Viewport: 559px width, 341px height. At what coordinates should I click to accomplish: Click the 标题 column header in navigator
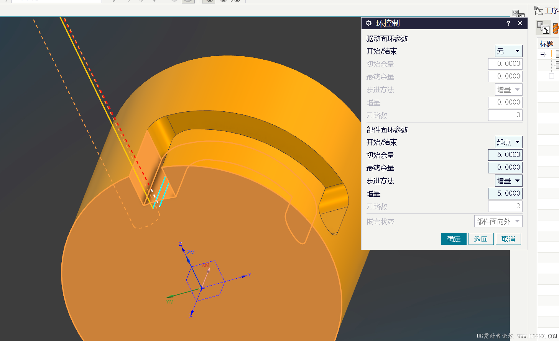pyautogui.click(x=547, y=44)
